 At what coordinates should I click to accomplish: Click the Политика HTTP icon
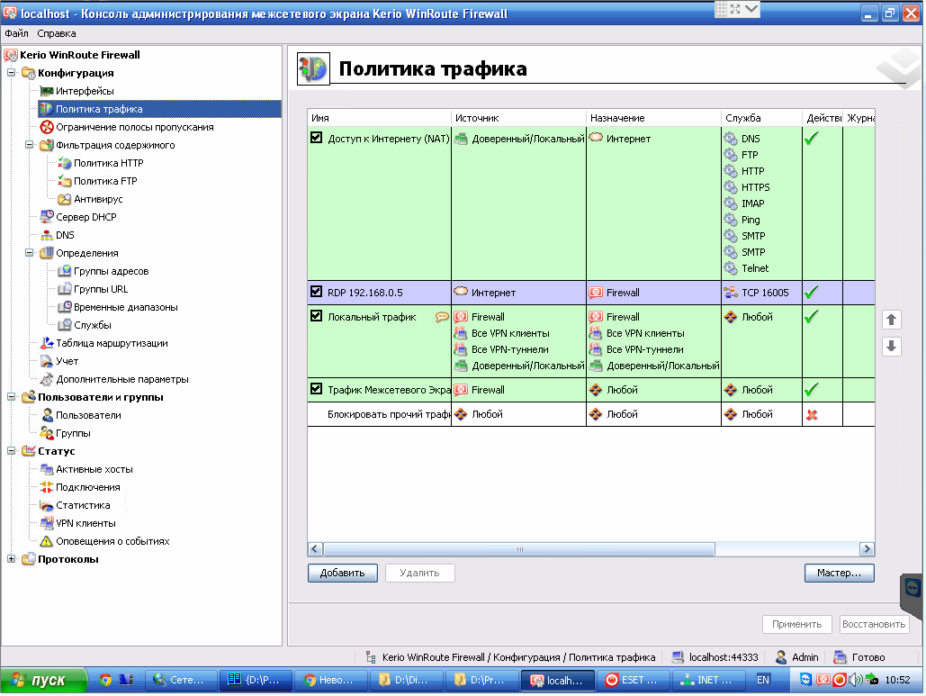(x=65, y=163)
